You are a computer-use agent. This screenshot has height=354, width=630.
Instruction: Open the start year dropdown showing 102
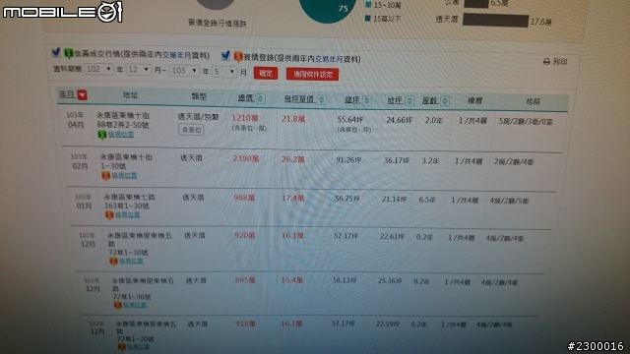click(98, 69)
